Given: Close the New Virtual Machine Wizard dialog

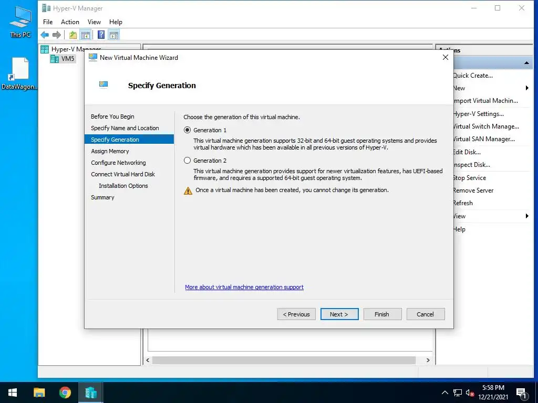Looking at the screenshot, I should (446, 57).
